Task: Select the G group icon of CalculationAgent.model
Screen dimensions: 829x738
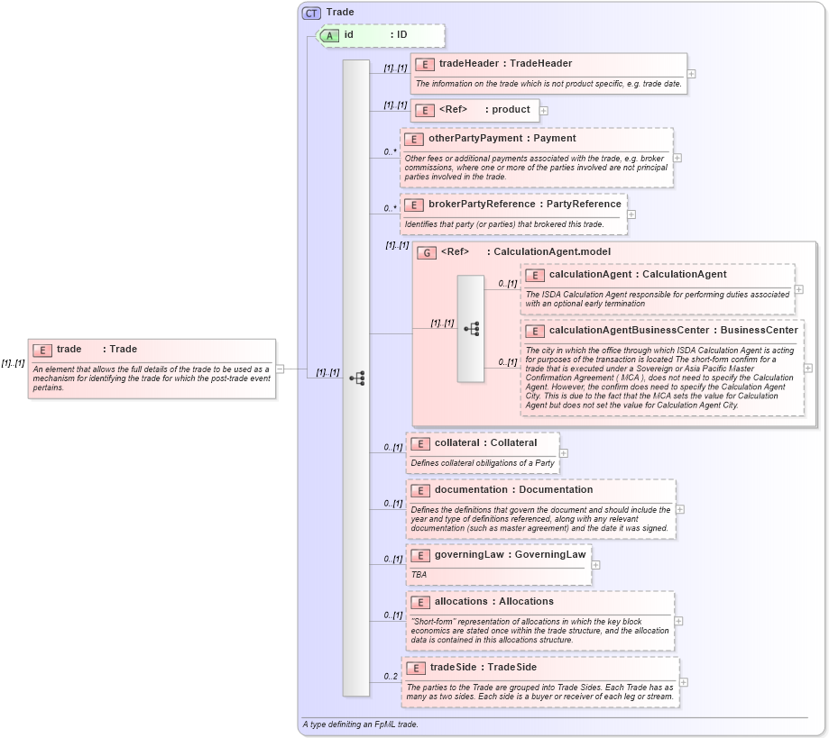Action: point(424,252)
